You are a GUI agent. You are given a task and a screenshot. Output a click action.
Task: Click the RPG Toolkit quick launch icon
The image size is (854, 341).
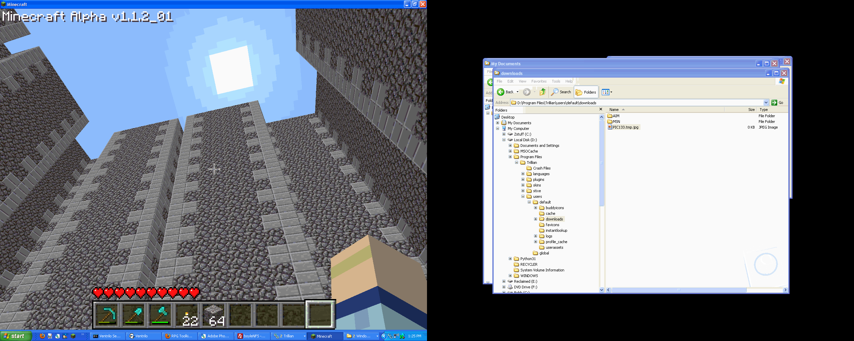click(x=65, y=336)
